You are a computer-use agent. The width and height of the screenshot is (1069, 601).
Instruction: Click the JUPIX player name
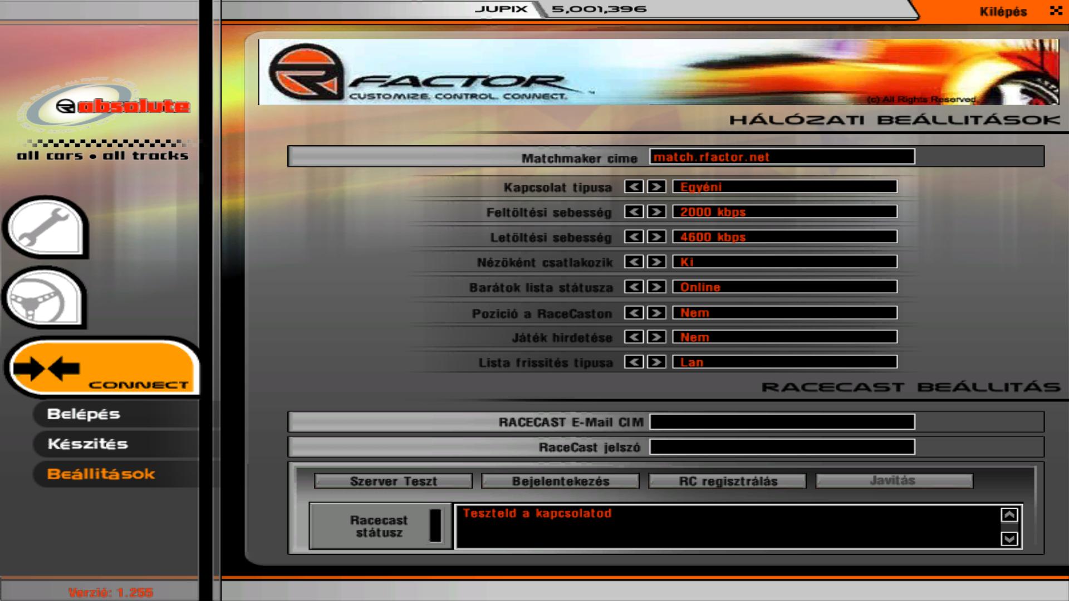click(x=501, y=9)
